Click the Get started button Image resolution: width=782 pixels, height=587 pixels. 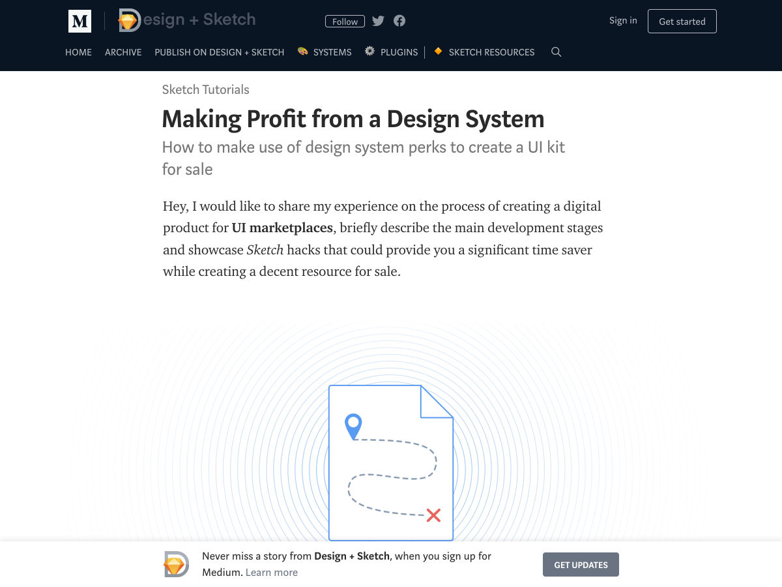coord(682,21)
